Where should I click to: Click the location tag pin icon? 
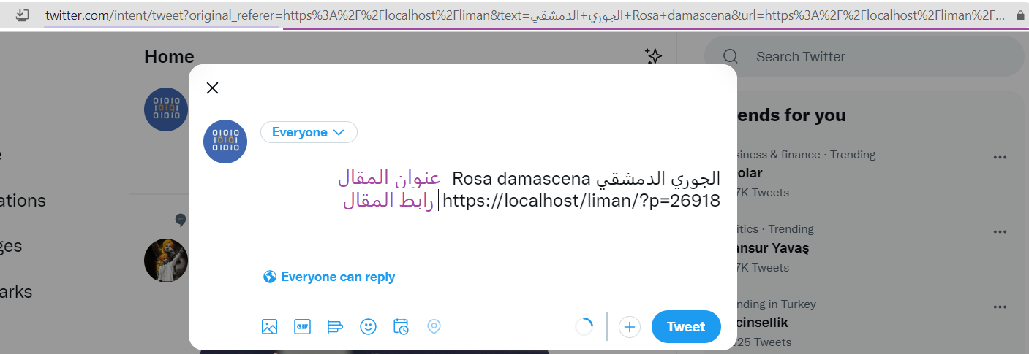pyautogui.click(x=434, y=327)
